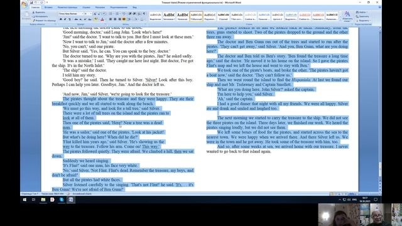This screenshot has width=402, height=226.
Task: Open the Windows notification center icon
Action: coord(376,200)
